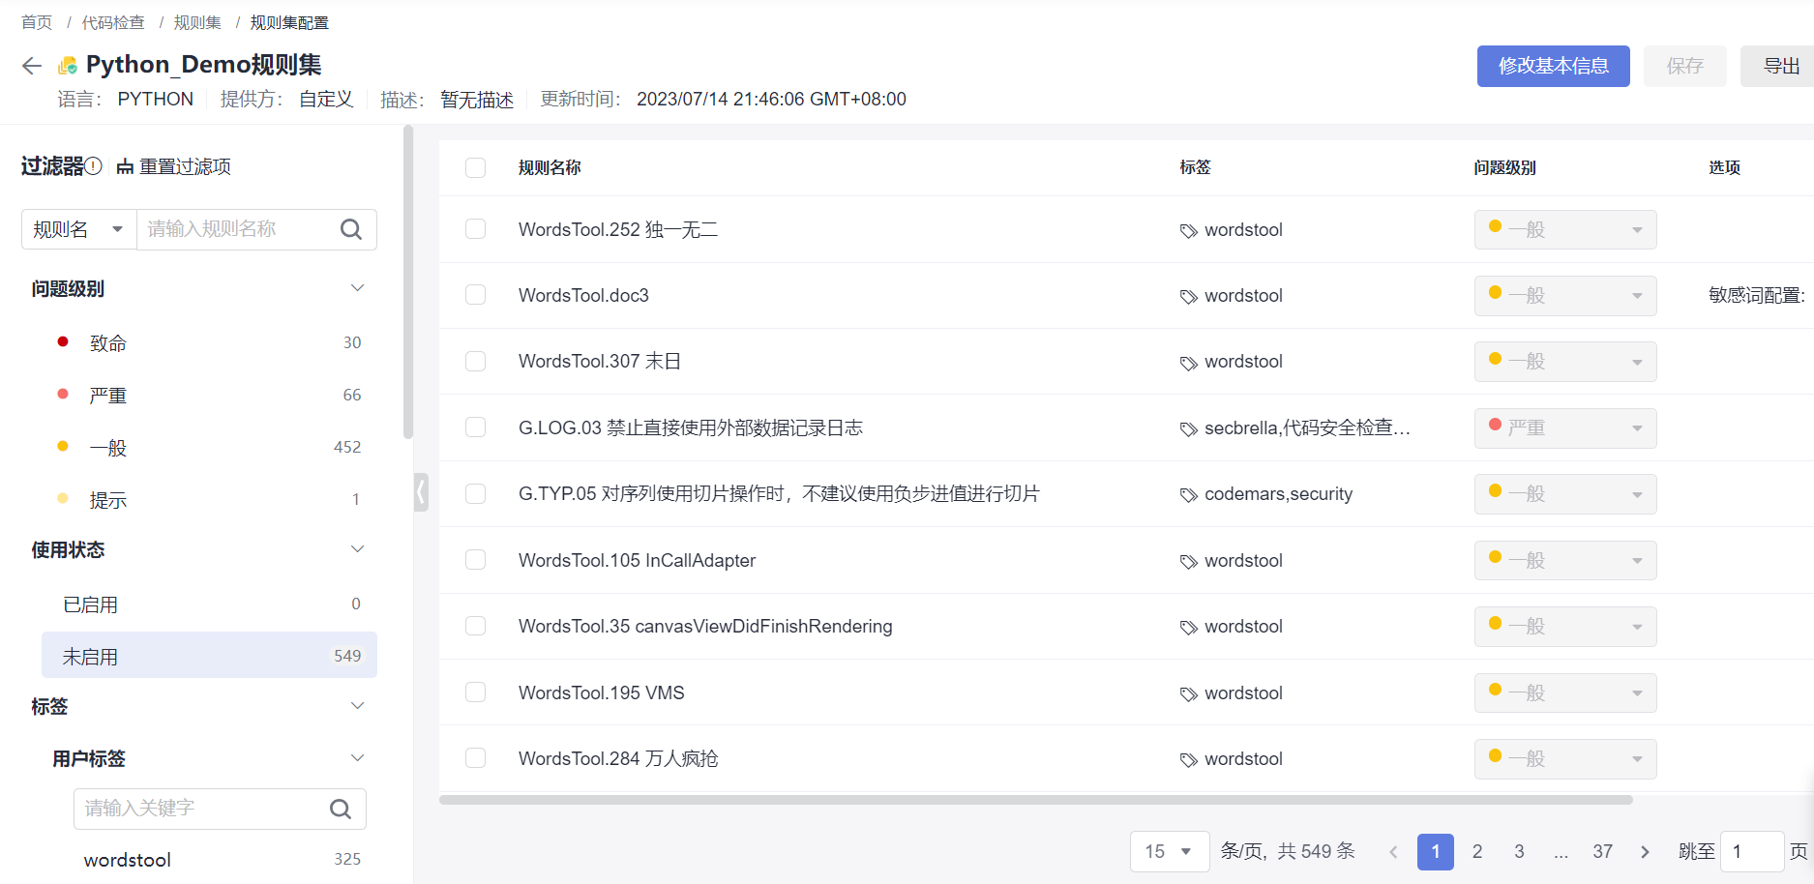The width and height of the screenshot is (1814, 884).
Task: Open severity dropdown for G.TYP.05 row
Action: pos(1565,493)
